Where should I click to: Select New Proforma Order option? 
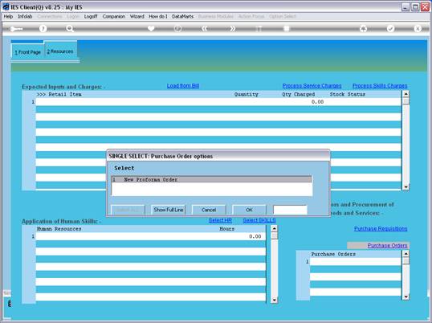point(211,179)
